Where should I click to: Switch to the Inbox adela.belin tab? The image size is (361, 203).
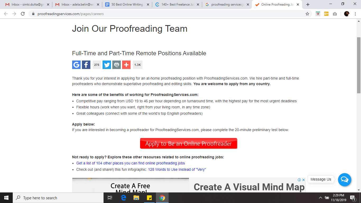77,4
